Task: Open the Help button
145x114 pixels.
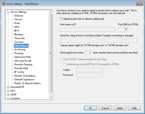Action: coord(134,108)
